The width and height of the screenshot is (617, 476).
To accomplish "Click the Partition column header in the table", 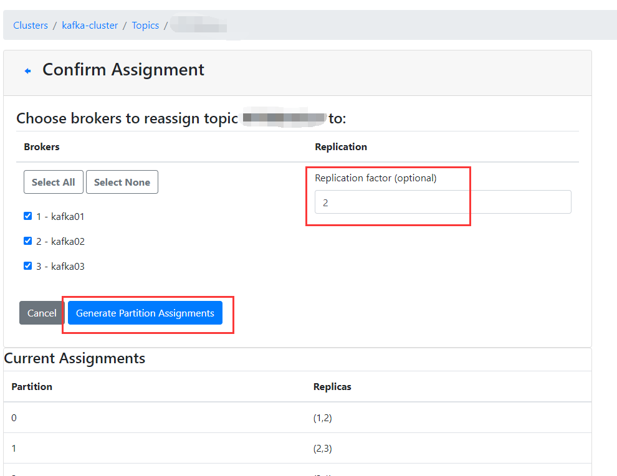I will point(31,386).
